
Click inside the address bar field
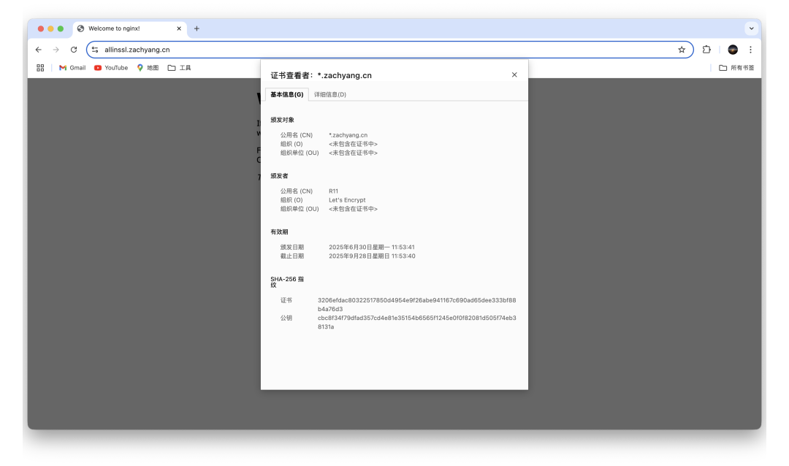[292, 50]
